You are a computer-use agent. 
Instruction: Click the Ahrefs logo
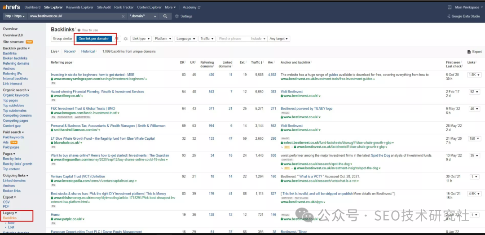tap(11, 7)
